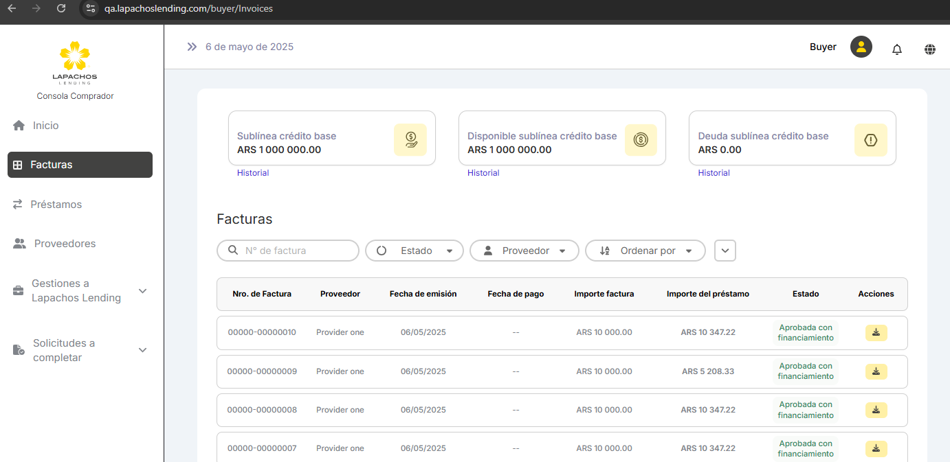Open the Proveedor filter dropdown

524,251
